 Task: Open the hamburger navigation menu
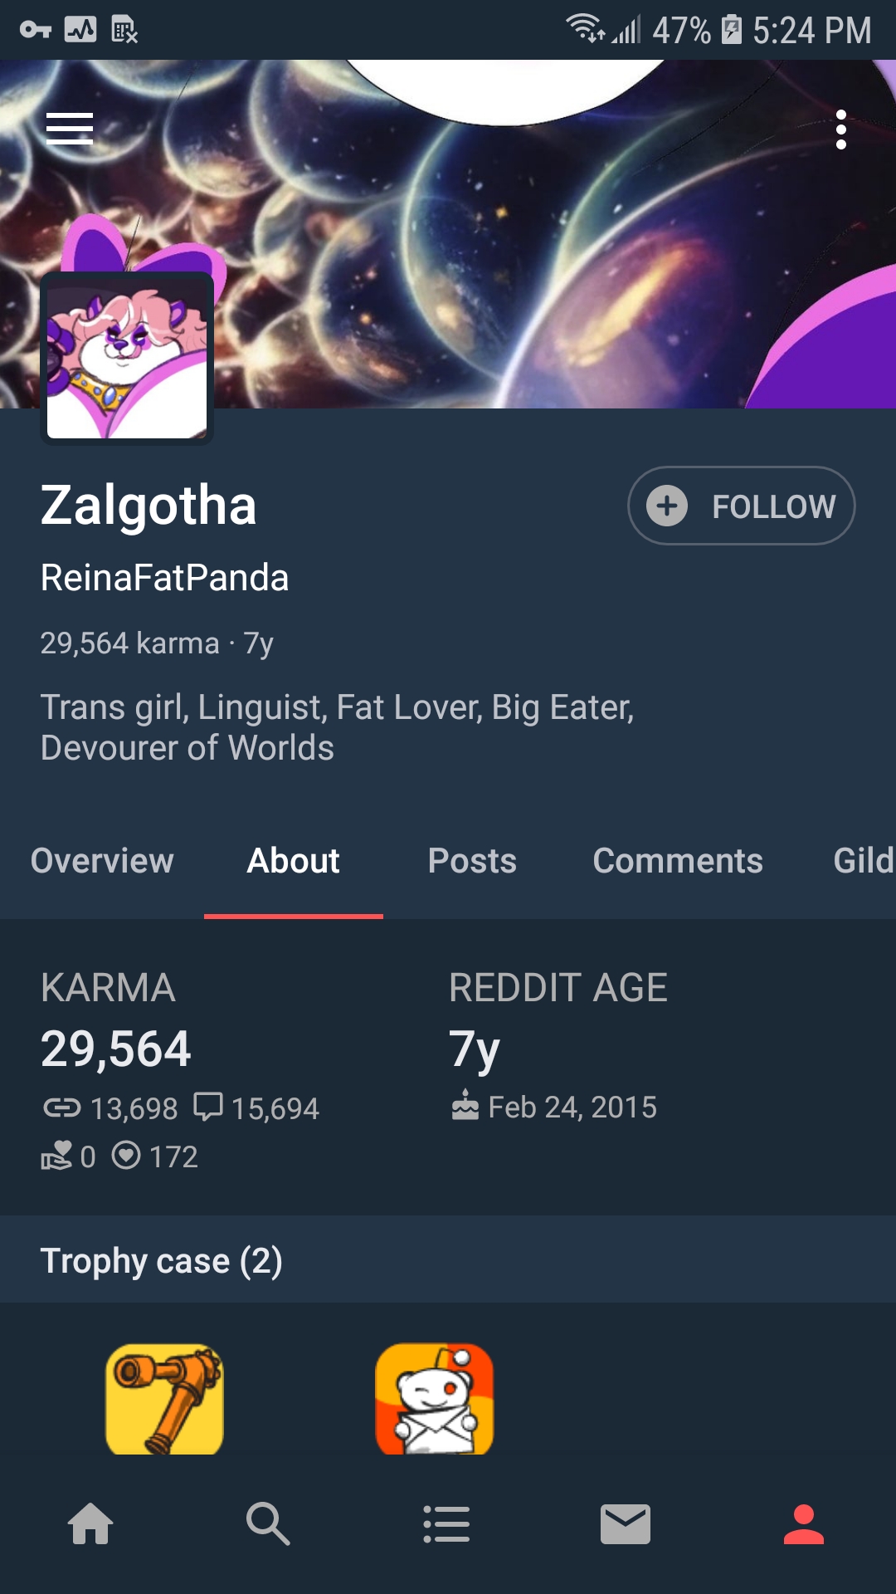[70, 129]
